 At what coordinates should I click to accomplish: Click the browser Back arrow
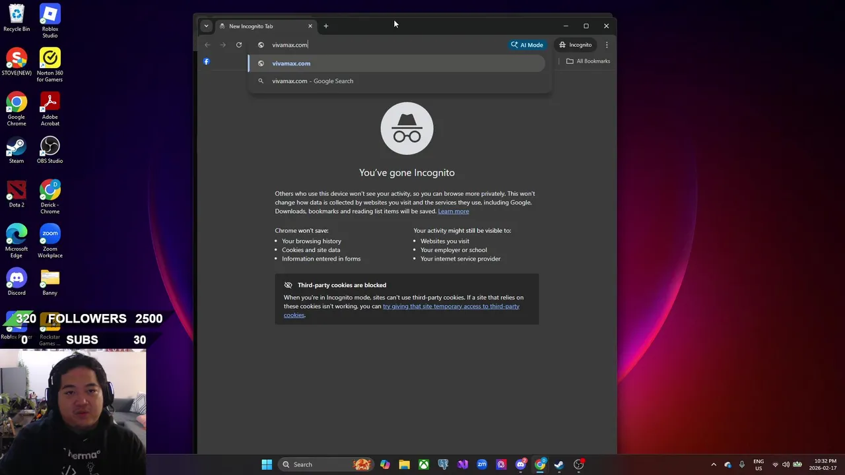click(207, 45)
